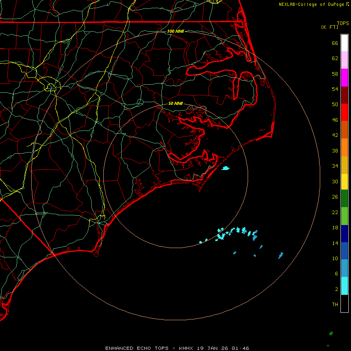Click the legend value 62
351x351 pixels.
(335, 58)
